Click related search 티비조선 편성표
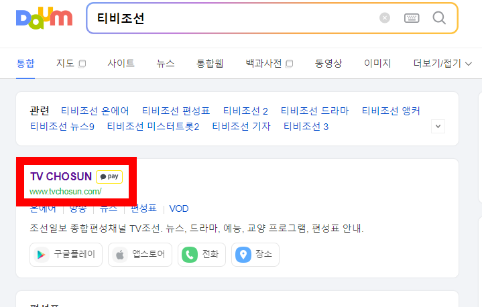This screenshot has height=307, width=482. (176, 111)
